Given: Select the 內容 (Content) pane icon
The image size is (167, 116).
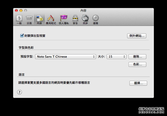Looking at the screenshot, I should coord(39,20).
